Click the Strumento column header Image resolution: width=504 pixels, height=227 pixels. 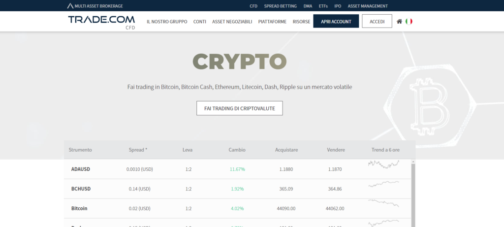point(80,150)
